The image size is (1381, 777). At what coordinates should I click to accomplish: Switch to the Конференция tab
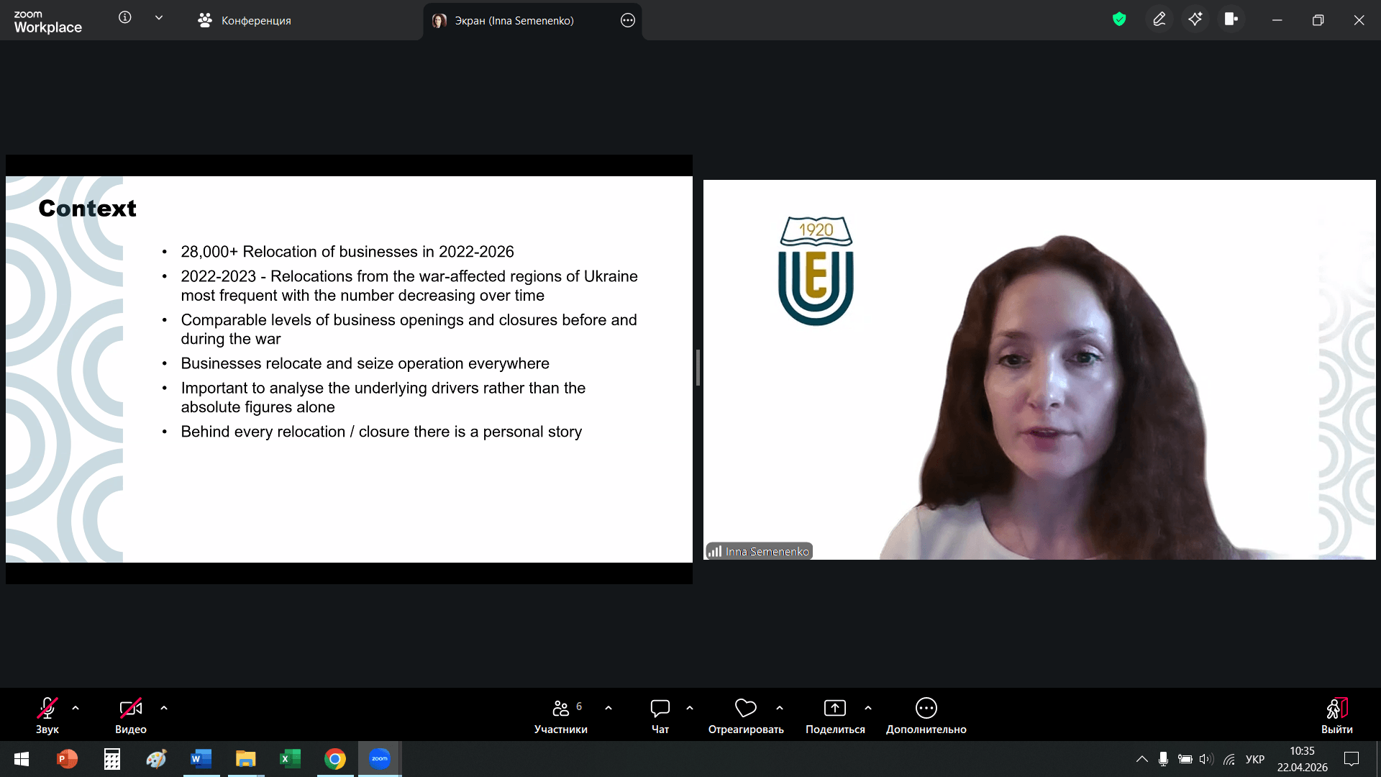245,20
